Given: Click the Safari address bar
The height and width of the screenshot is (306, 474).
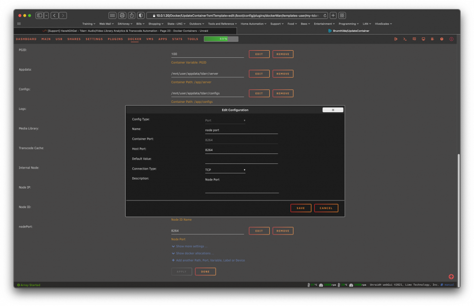Looking at the screenshot, I should 237,16.
